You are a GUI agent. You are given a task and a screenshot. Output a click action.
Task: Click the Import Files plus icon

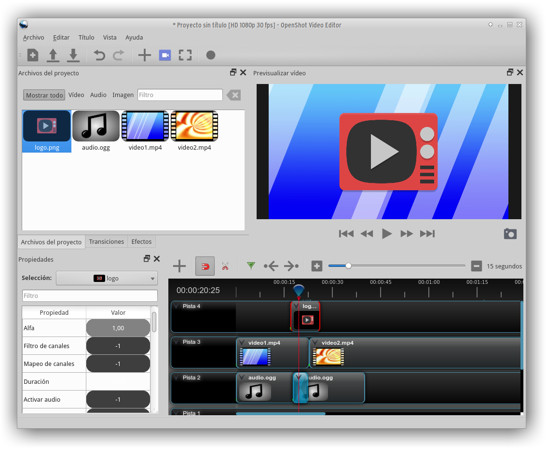[x=144, y=55]
